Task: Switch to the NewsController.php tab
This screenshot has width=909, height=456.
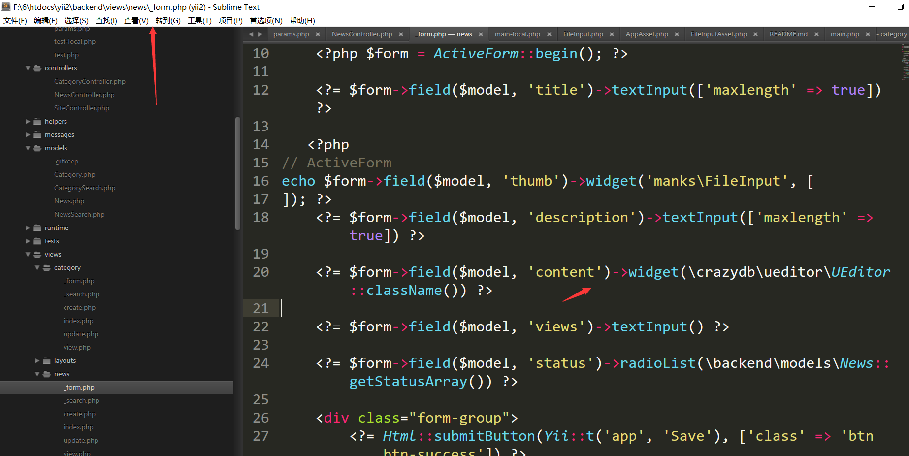Action: (362, 34)
